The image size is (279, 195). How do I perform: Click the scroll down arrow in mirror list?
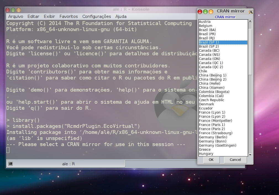coord(250,155)
